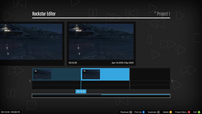Click the green A Edit icon
Viewport: 202px width, 114px height.
pos(199,112)
